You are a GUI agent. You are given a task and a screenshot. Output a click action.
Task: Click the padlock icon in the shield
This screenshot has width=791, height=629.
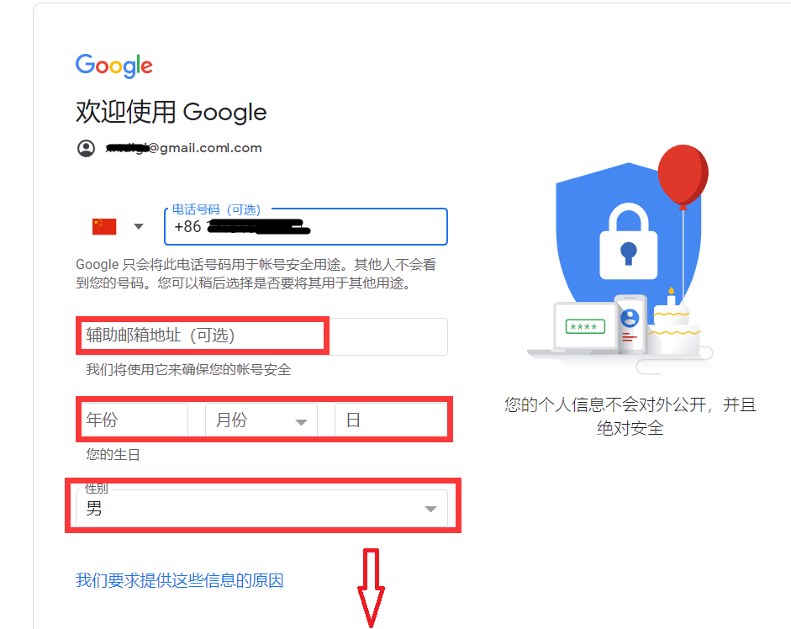tap(628, 242)
